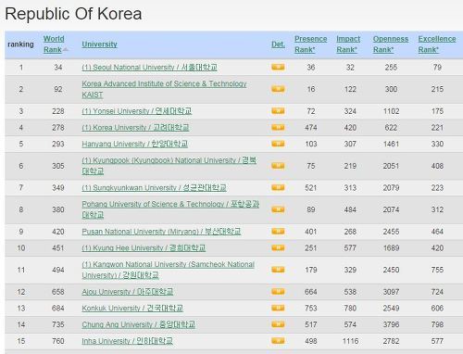Click the Det. icon for Konkuk University
Screen dimensions: 463x354
pos(278,308)
